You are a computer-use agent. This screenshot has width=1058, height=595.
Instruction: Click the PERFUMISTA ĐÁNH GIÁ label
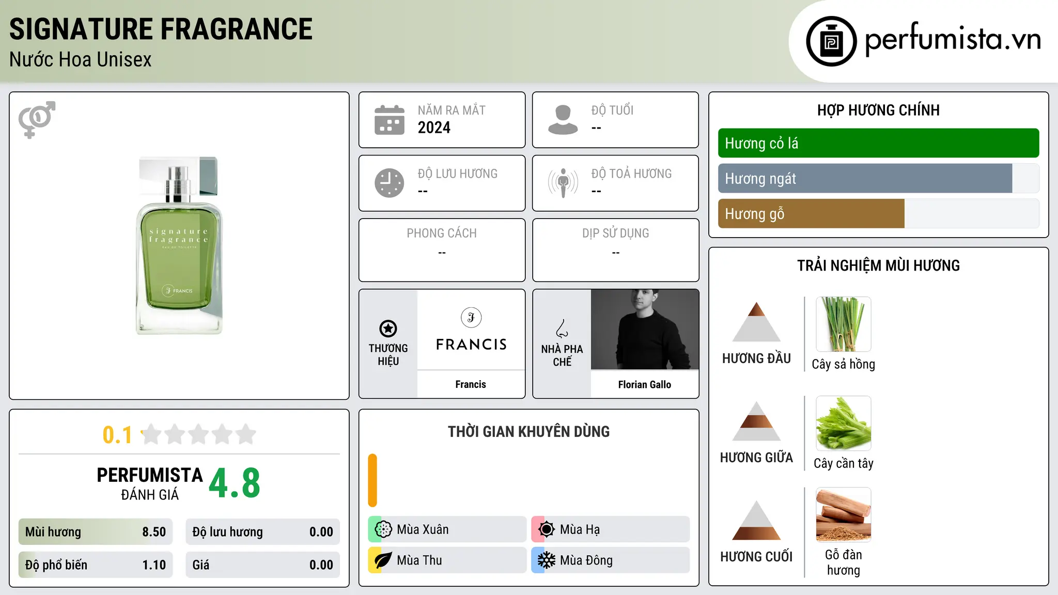click(x=150, y=484)
